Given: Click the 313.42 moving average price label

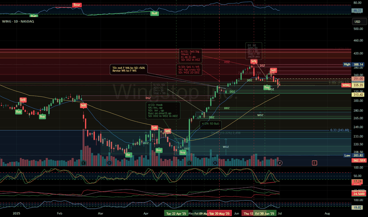Looking at the screenshot, I should [x=358, y=95].
